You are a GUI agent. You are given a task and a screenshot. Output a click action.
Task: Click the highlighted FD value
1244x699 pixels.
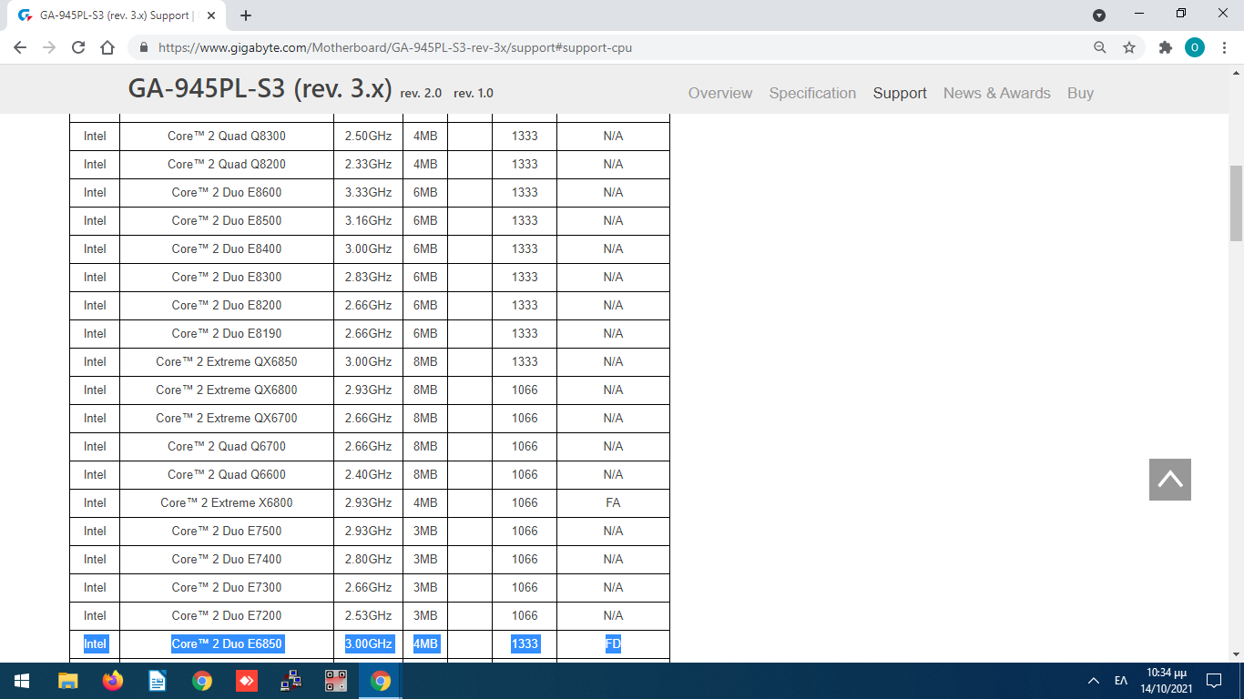coord(613,644)
